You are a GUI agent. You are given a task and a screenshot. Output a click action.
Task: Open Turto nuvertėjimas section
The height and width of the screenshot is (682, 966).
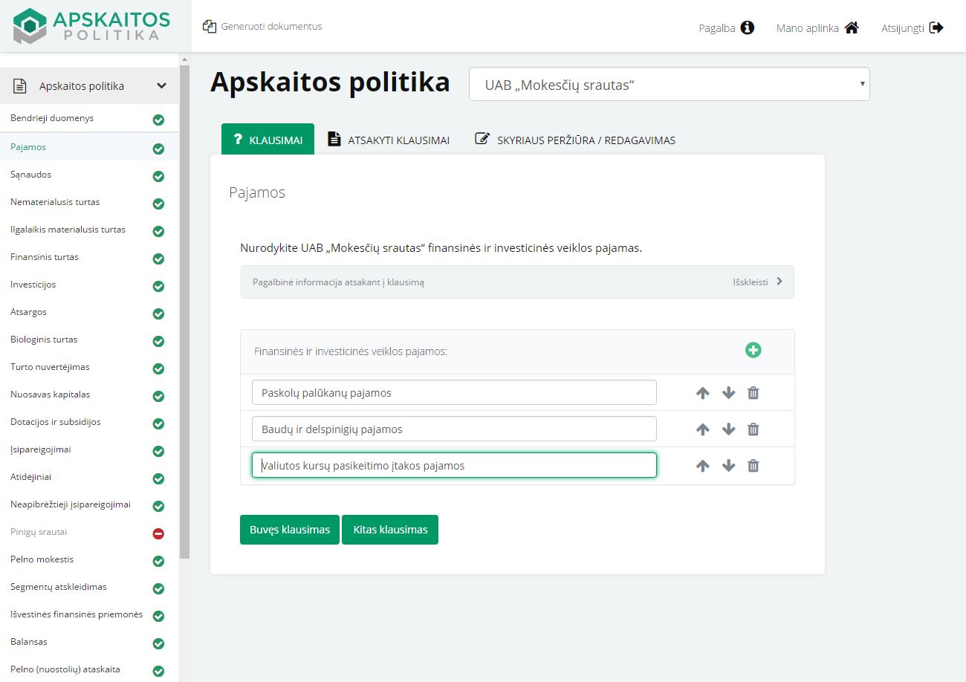[x=50, y=367]
